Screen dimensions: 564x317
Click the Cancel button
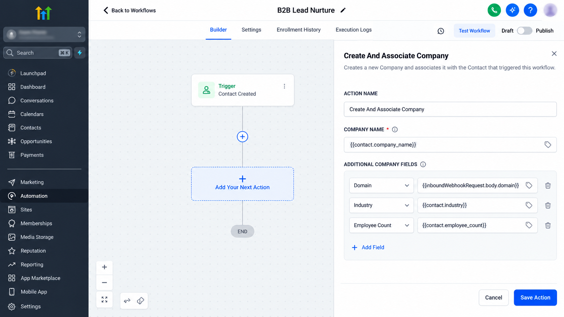point(493,297)
